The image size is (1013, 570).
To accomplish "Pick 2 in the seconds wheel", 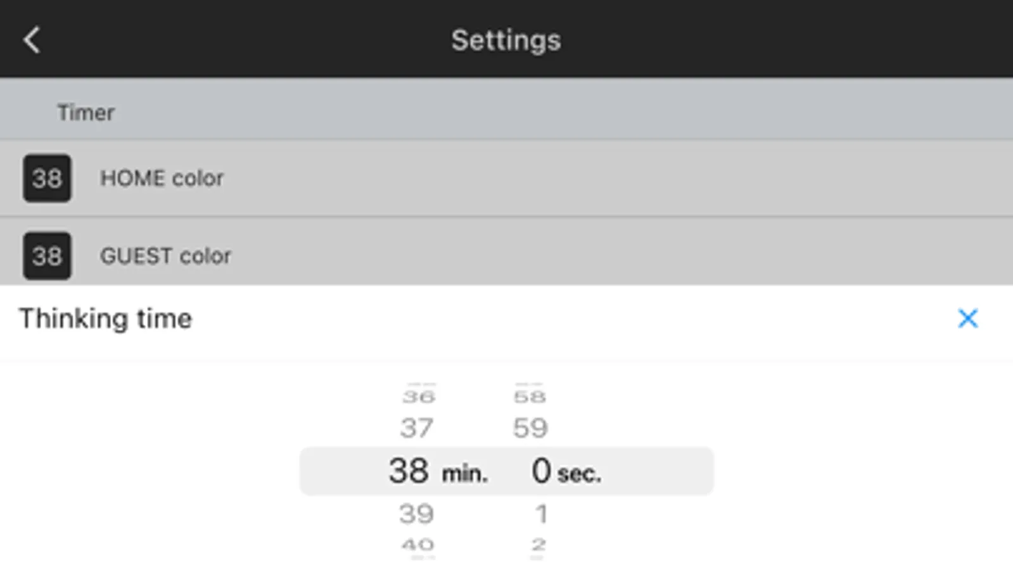I will [x=538, y=545].
